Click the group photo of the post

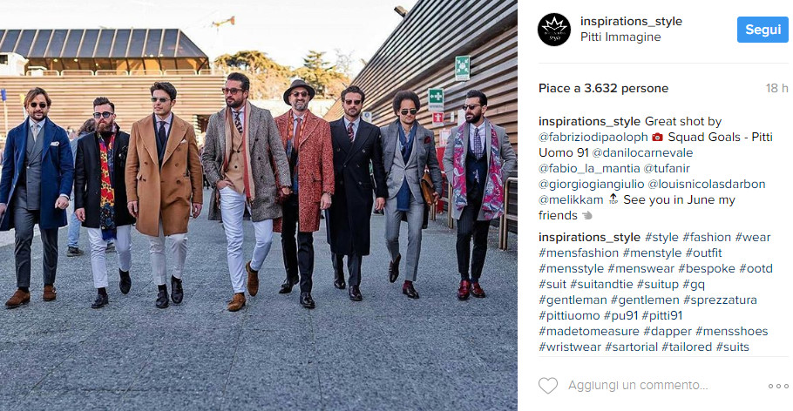click(259, 205)
